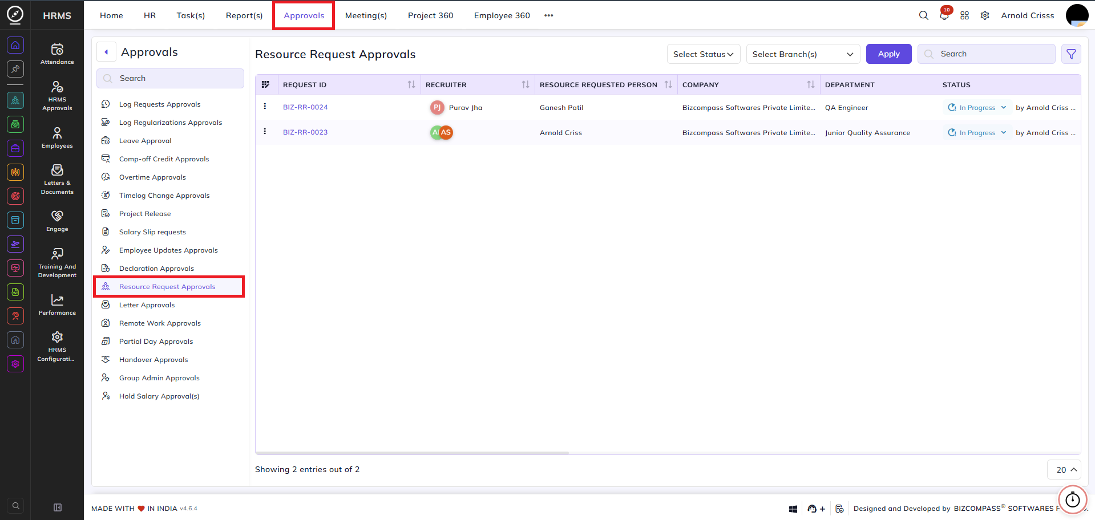Open HRMS Approvals in the sidebar
Image resolution: width=1095 pixels, height=520 pixels.
click(57, 96)
